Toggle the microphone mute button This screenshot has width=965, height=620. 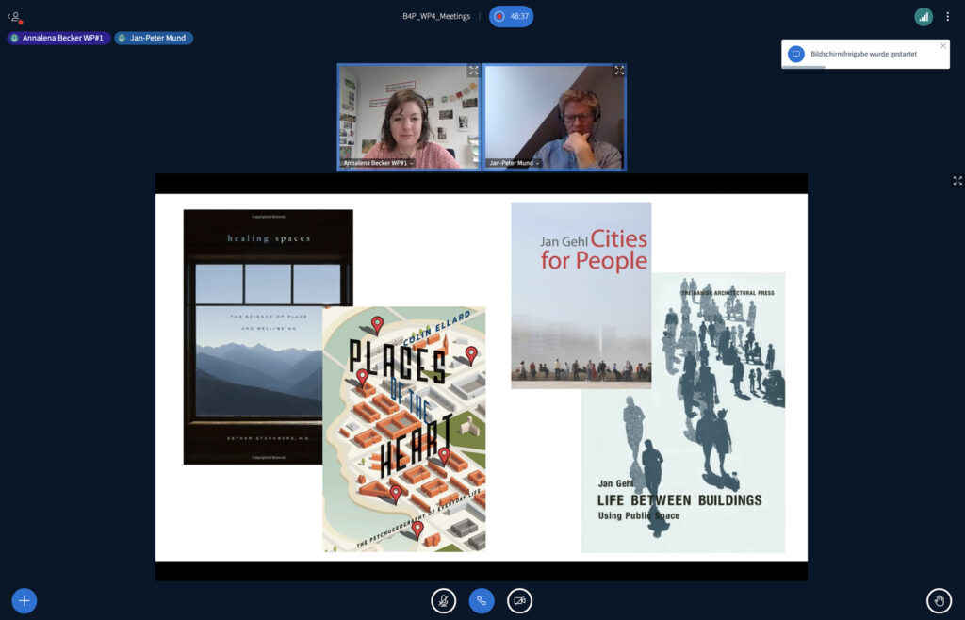444,601
